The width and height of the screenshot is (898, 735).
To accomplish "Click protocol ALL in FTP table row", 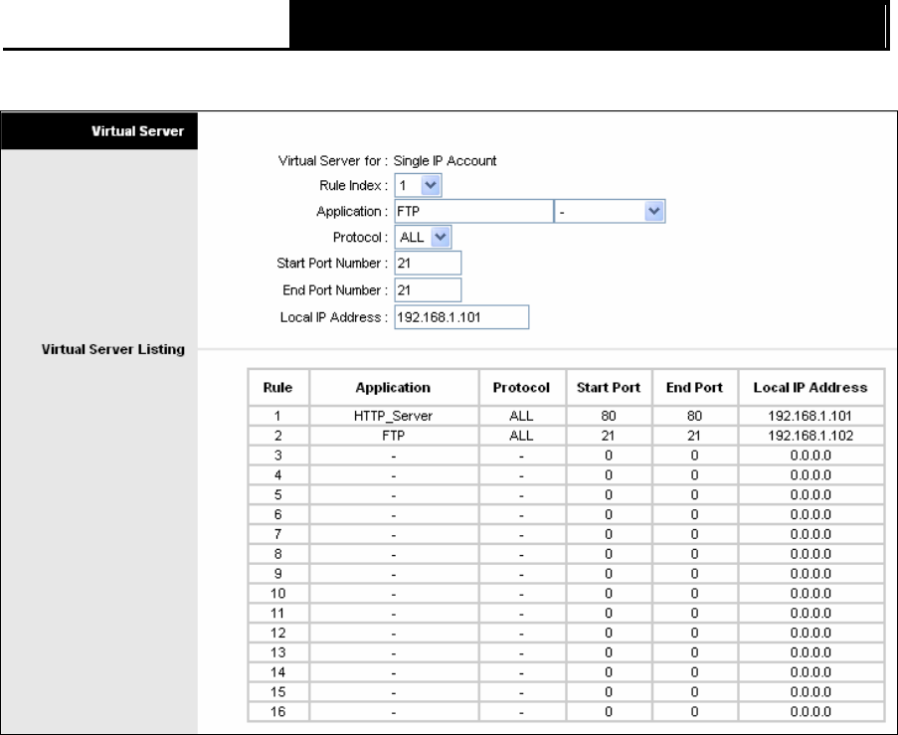I will 521,436.
